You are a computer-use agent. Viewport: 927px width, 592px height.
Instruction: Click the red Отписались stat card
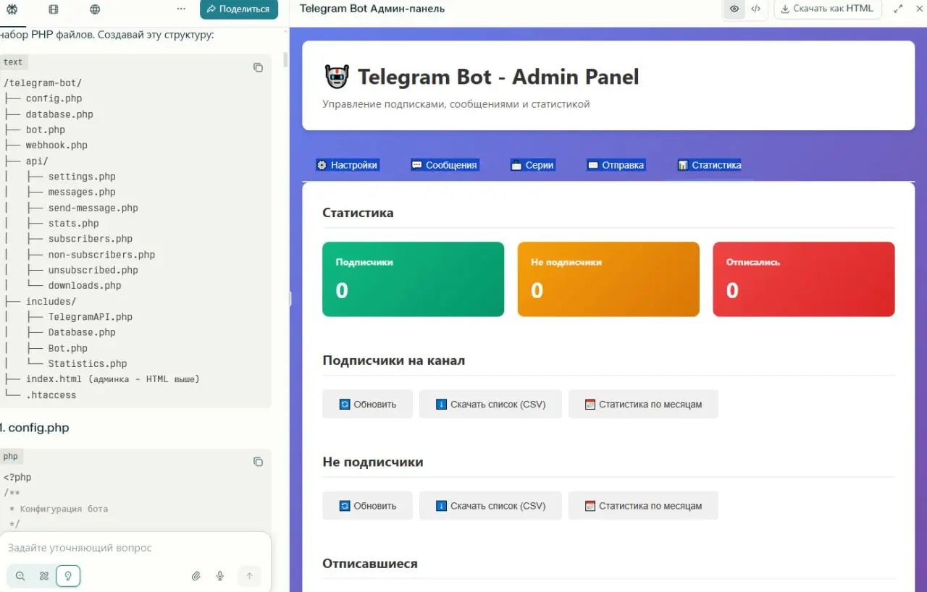(804, 279)
